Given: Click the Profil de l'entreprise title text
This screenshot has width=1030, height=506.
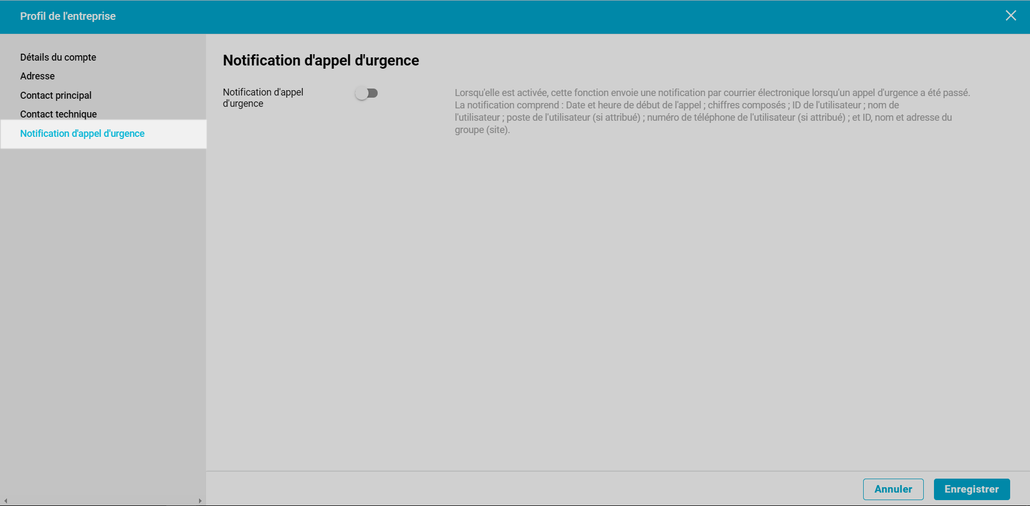Looking at the screenshot, I should tap(68, 16).
